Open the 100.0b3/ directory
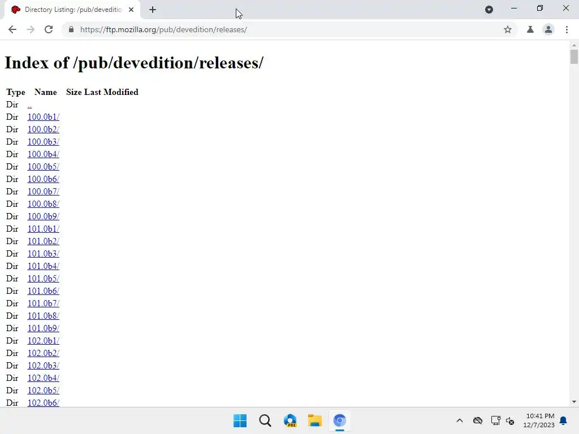 [43, 142]
